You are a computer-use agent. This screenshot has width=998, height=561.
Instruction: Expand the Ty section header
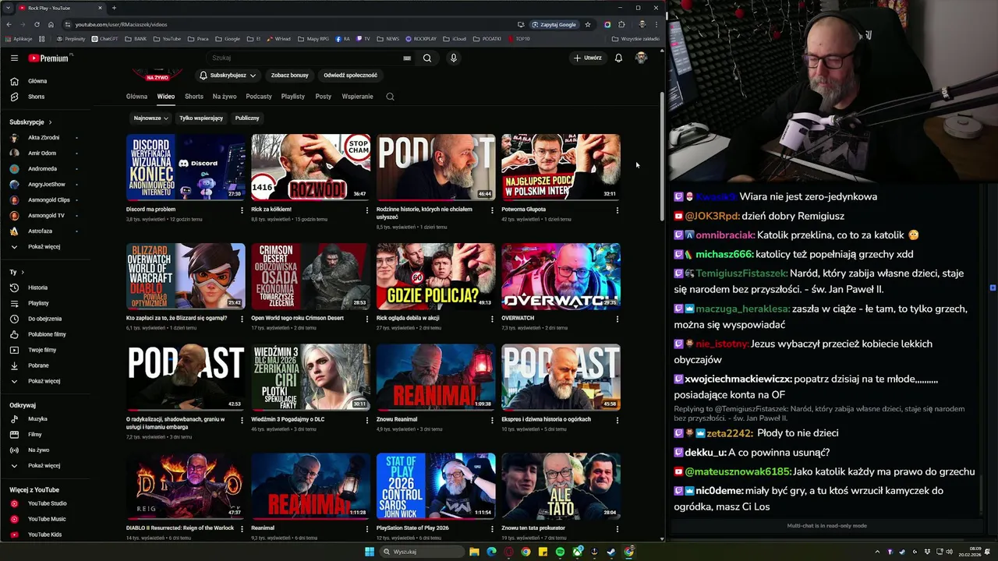coord(17,272)
